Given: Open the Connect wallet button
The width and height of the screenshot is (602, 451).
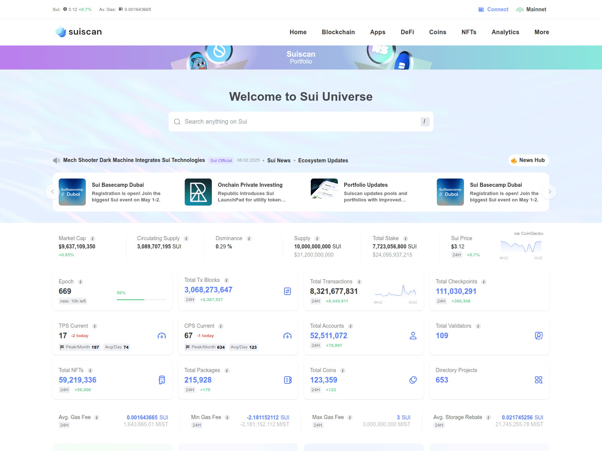Looking at the screenshot, I should point(493,9).
